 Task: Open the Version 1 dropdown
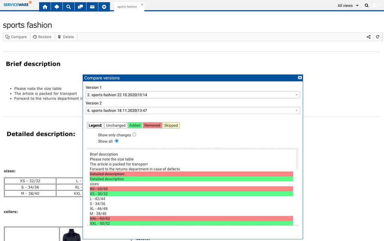pyautogui.click(x=192, y=95)
